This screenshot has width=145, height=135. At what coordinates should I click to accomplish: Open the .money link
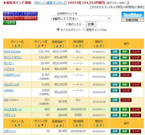click(8, 90)
